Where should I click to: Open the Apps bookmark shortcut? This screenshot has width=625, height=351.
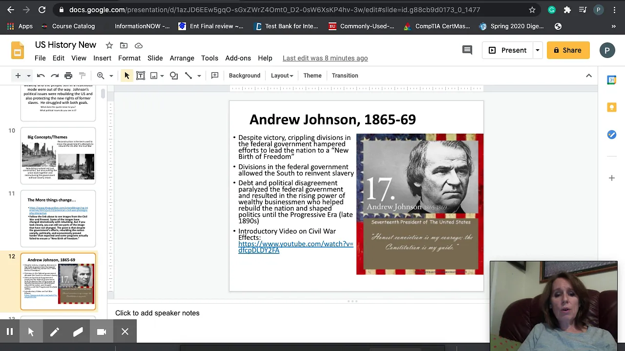[x=20, y=26]
